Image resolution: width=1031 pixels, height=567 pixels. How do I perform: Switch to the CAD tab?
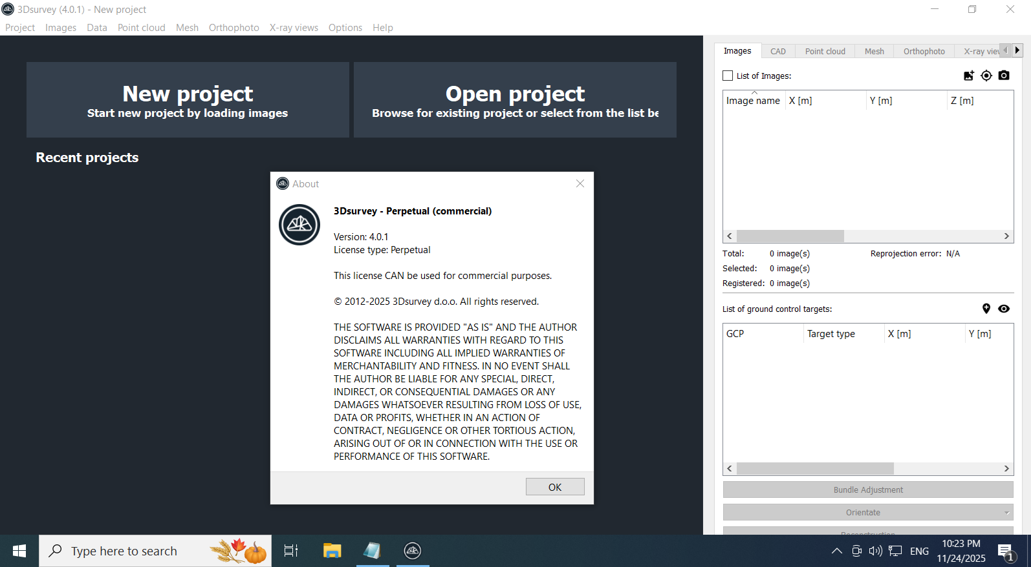[778, 52]
